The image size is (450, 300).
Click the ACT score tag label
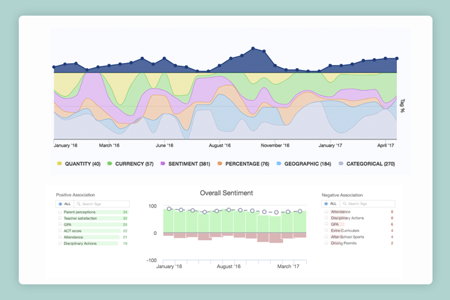tap(72, 231)
